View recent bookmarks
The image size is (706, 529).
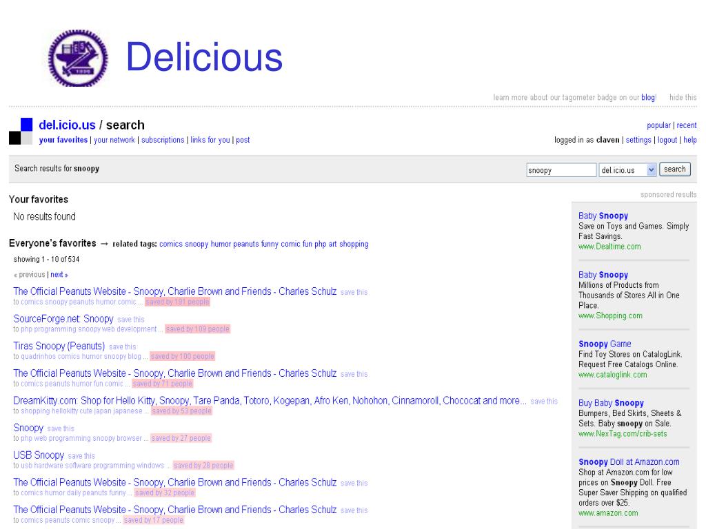coord(686,125)
